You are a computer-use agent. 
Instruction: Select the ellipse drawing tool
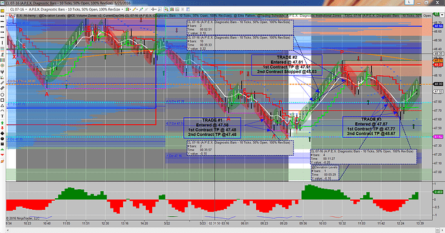click(x=3, y=95)
